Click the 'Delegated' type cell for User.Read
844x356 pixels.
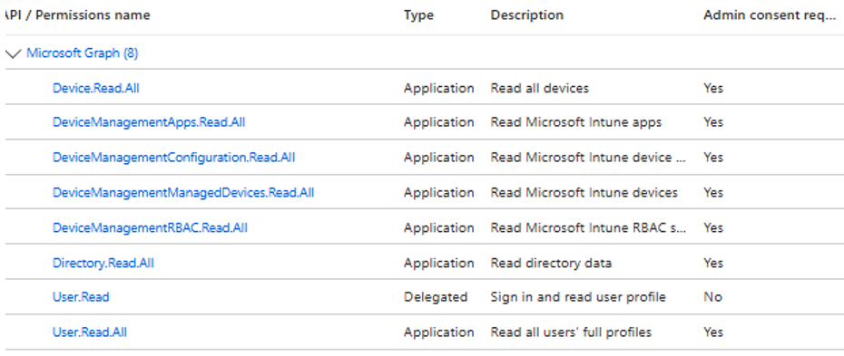[x=436, y=297]
